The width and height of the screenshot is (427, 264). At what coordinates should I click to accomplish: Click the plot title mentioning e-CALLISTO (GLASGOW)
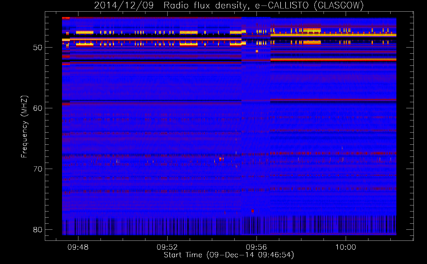229,5
